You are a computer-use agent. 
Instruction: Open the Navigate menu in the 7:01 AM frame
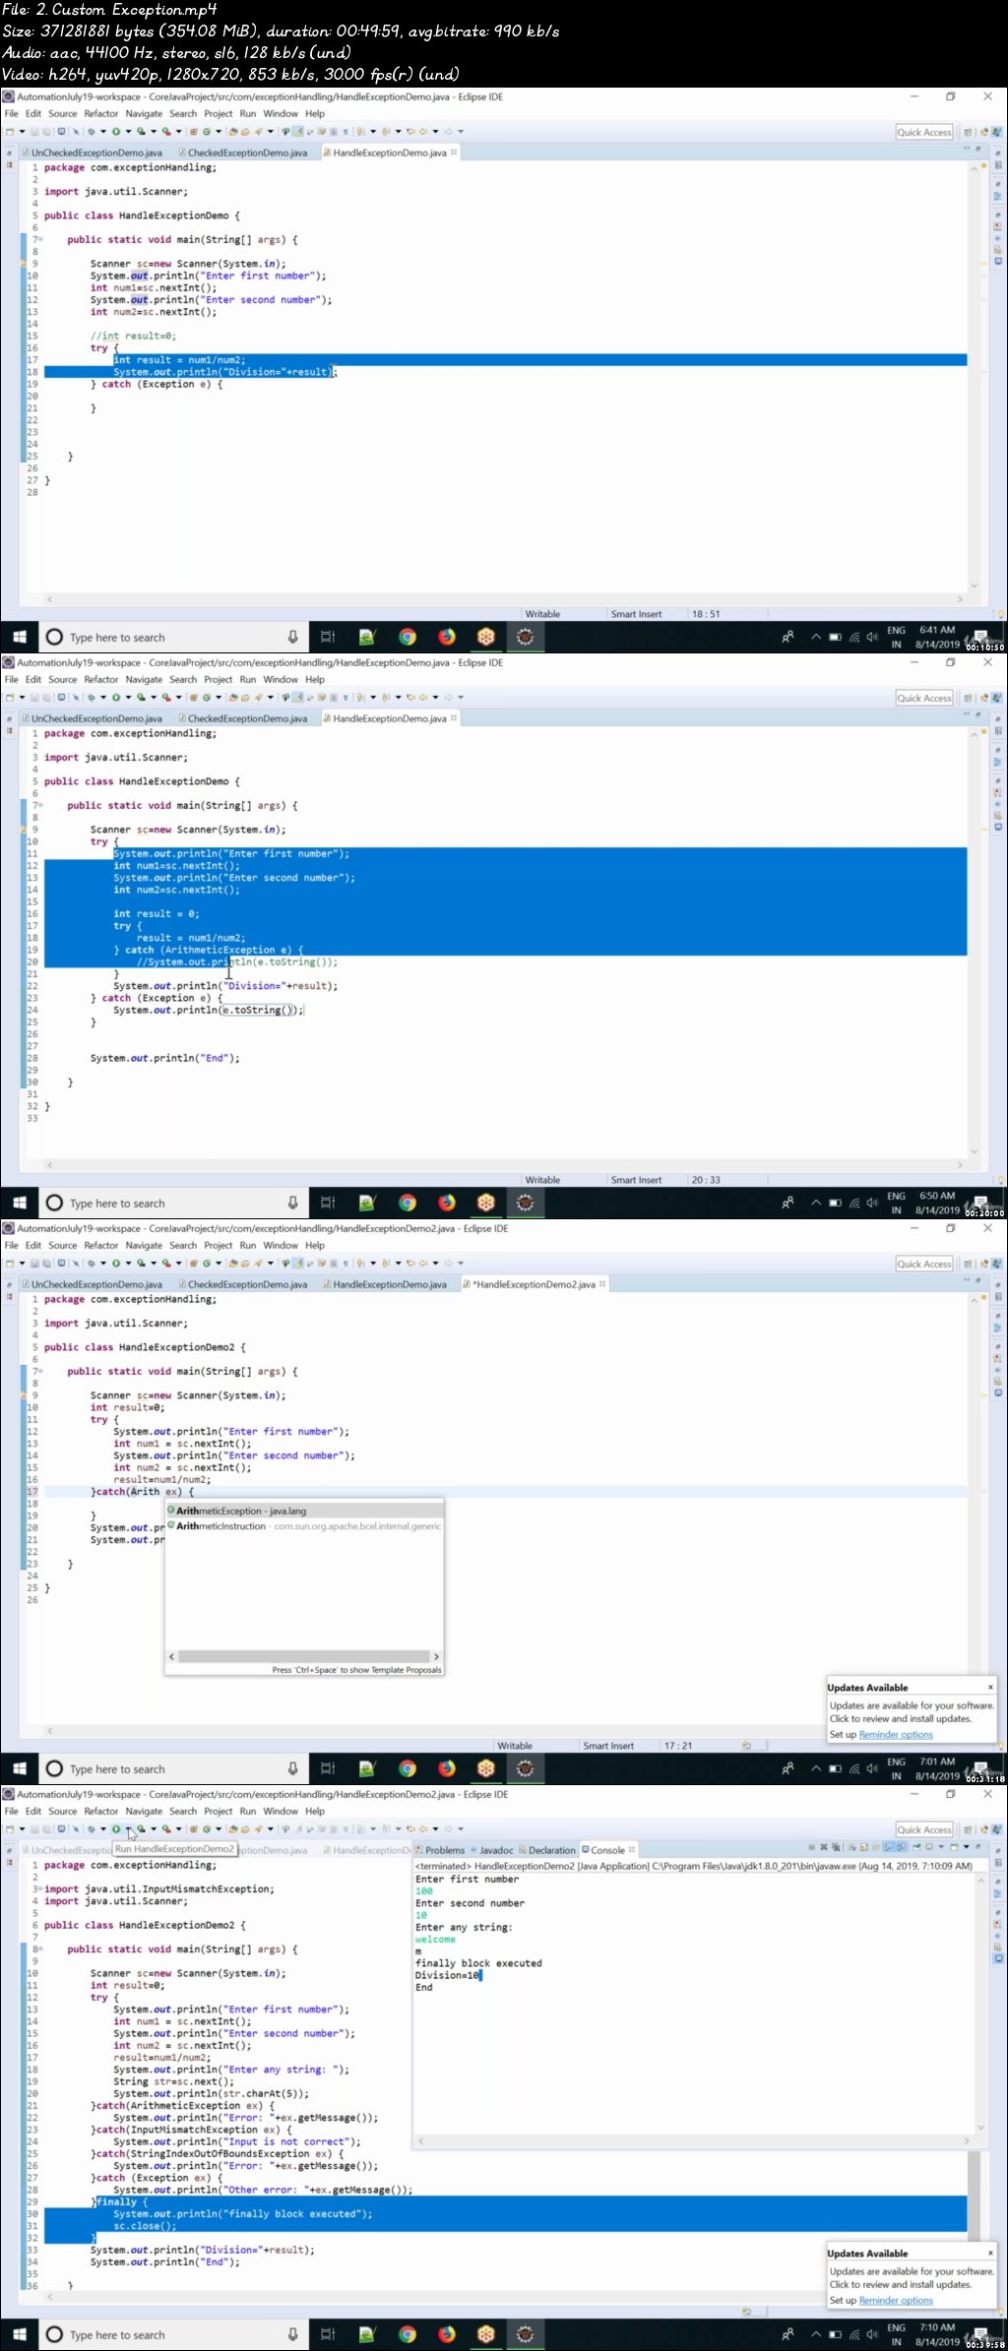144,1245
